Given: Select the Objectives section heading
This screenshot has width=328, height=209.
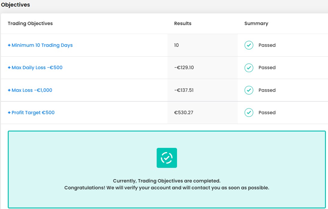Looking at the screenshot, I should (x=15, y=4).
